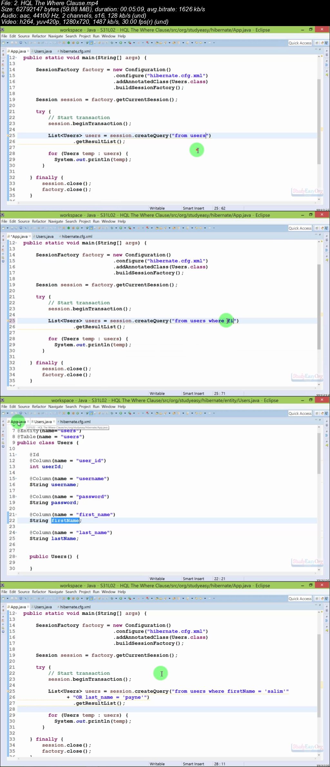Click the Debug bug icon in the 25 : 62 frame toolbar
The height and width of the screenshot is (767, 330).
(112, 43)
